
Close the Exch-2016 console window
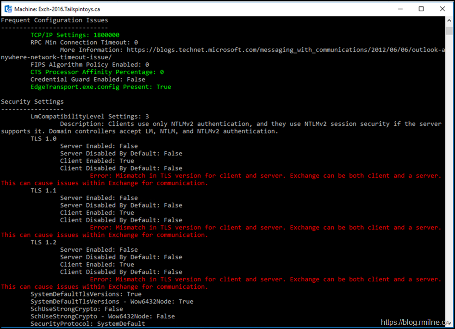click(x=442, y=9)
